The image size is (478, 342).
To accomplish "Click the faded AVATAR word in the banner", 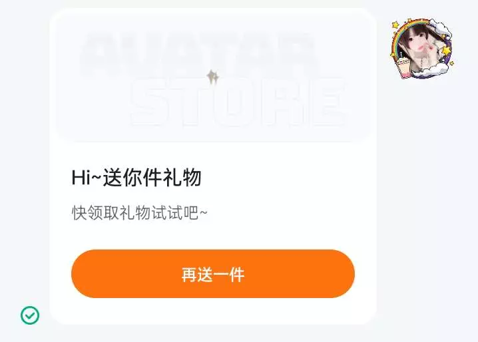I will pos(200,52).
